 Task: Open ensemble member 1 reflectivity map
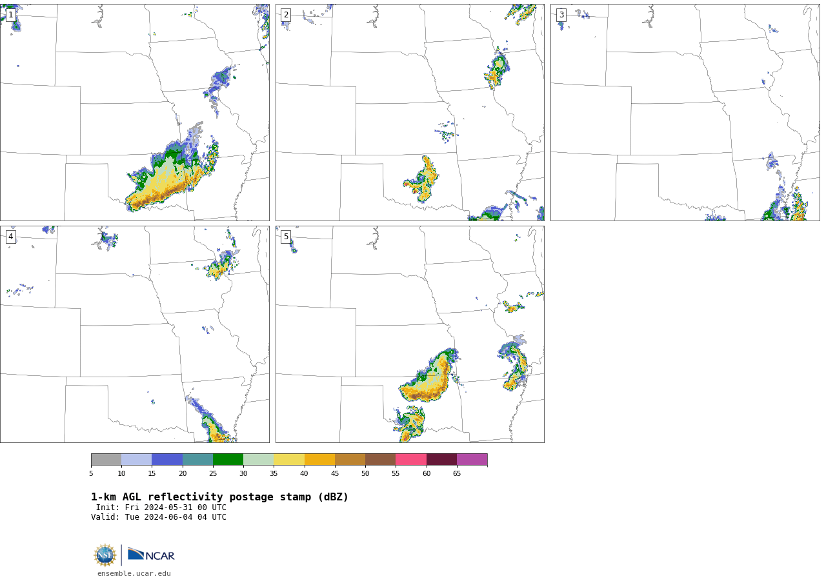[x=134, y=112]
